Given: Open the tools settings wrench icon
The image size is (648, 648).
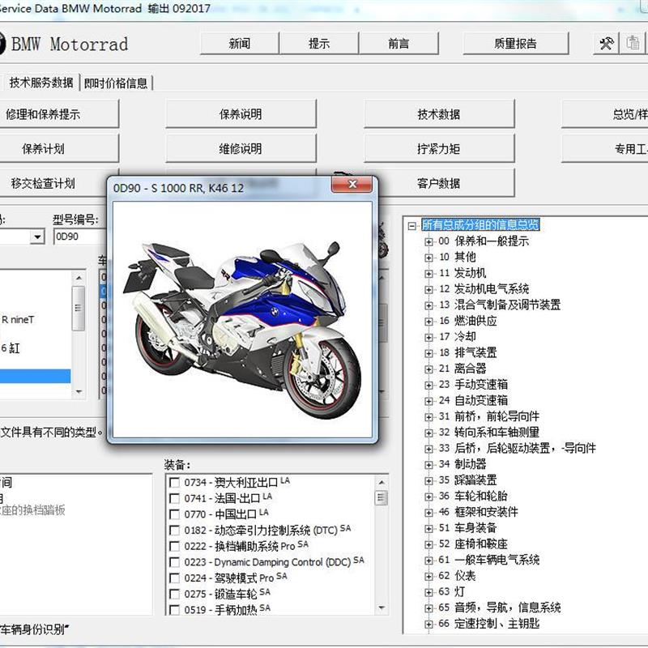Looking at the screenshot, I should click(606, 44).
